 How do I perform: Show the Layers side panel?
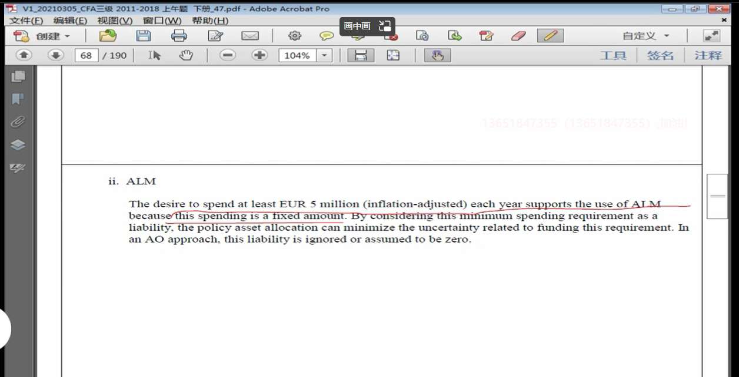click(18, 145)
